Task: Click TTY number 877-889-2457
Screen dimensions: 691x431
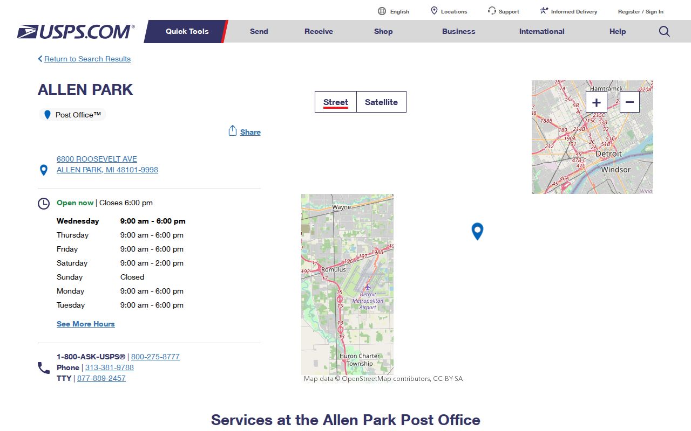Action: (x=101, y=378)
